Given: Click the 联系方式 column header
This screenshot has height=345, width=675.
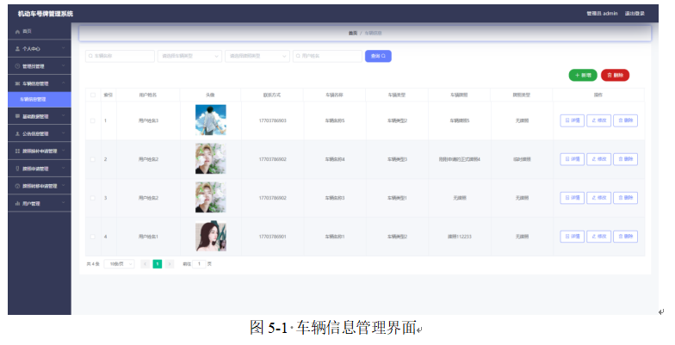Looking at the screenshot, I should [272, 95].
